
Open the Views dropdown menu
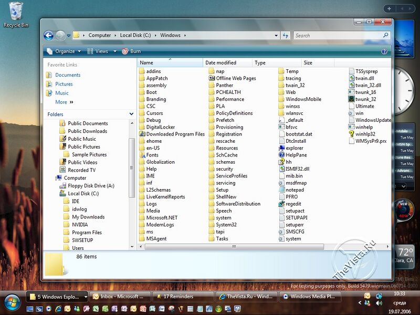101,51
